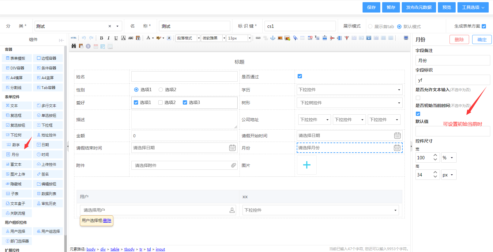Image resolution: width=493 pixels, height=252 pixels.
Task: Insert an anchor with the anchor icon
Action: click(273, 38)
